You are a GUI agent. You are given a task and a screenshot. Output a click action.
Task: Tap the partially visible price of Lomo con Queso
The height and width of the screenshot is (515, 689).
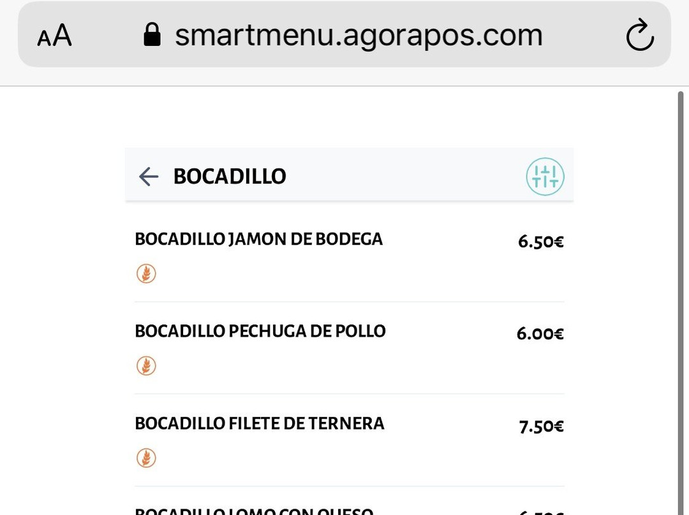click(541, 512)
